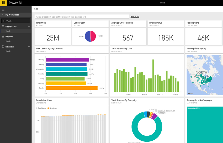This screenshot has width=223, height=143.
Task: Collapse the My Workspace chevron
Action: (3, 15)
